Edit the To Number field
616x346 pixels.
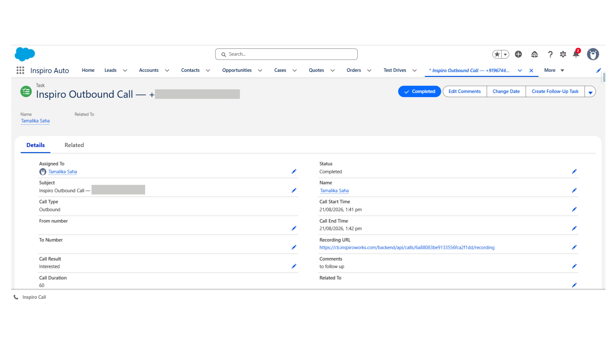click(x=294, y=247)
